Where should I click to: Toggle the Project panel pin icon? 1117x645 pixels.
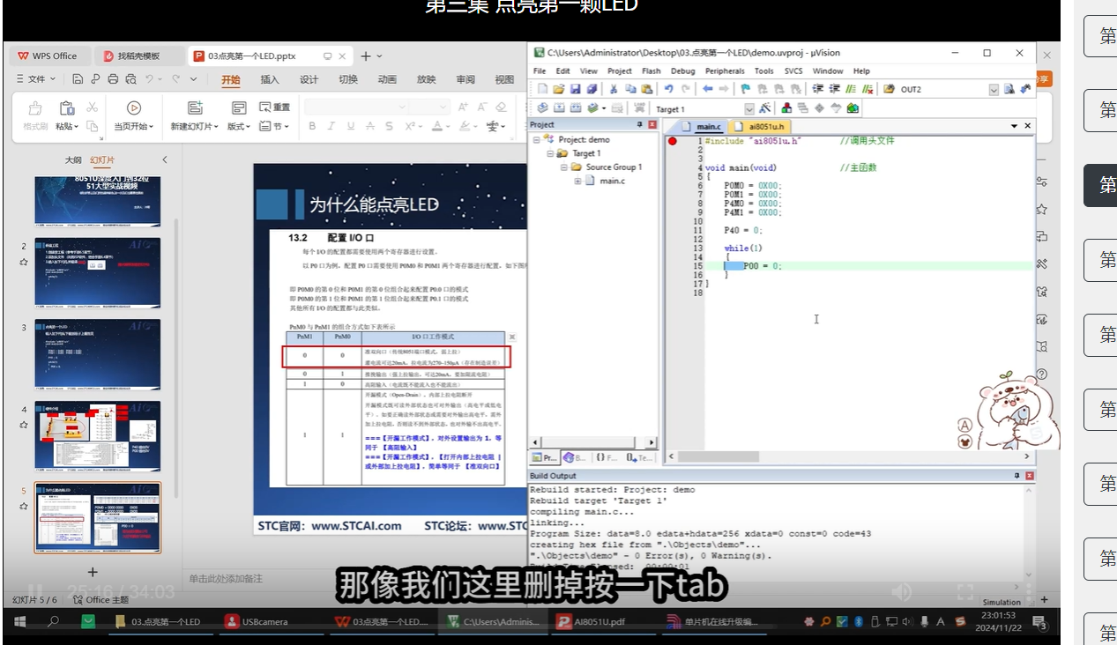(x=640, y=125)
